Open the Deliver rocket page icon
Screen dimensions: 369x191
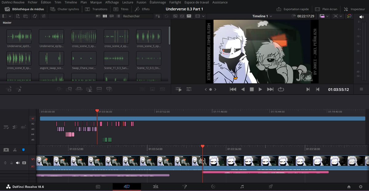(x=271, y=186)
